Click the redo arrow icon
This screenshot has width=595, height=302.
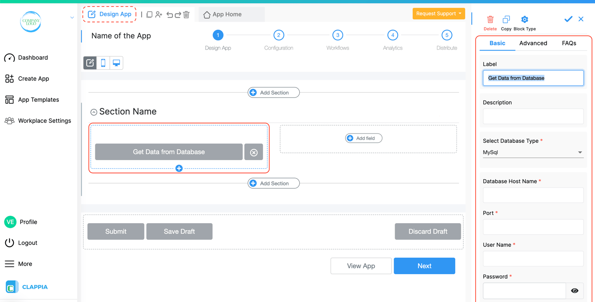pos(178,15)
